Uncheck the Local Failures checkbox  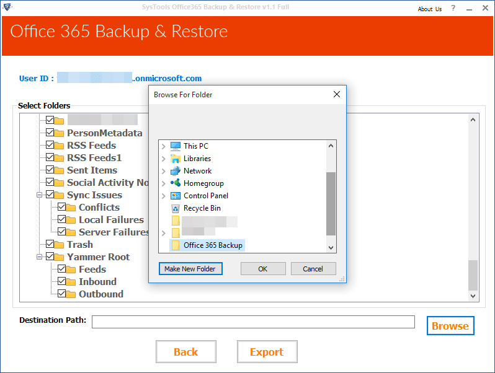[61, 219]
